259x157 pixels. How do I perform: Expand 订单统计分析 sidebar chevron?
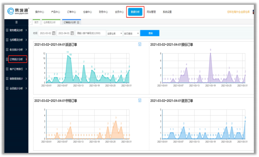click(26, 59)
